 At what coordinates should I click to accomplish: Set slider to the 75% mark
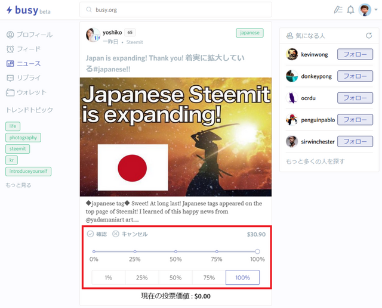click(x=217, y=251)
